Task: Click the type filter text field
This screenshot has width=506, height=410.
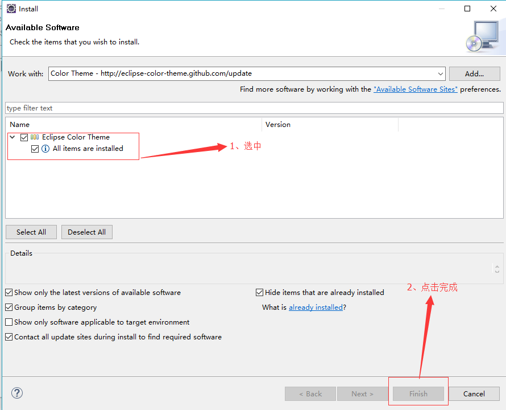Action: (254, 108)
